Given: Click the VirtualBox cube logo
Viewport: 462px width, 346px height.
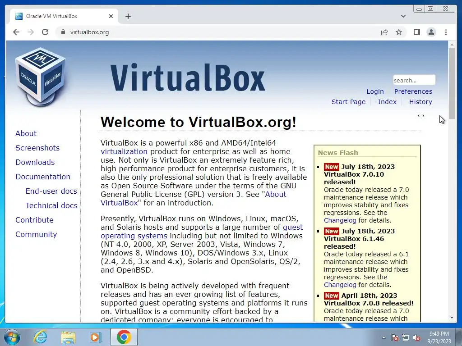Looking at the screenshot, I should [x=40, y=77].
